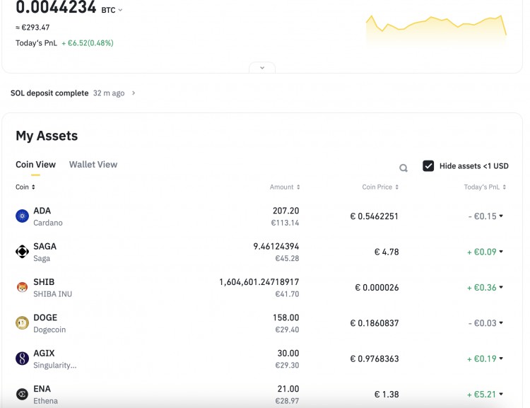Click the Dogecoin label
The image size is (530, 408).
(x=49, y=330)
